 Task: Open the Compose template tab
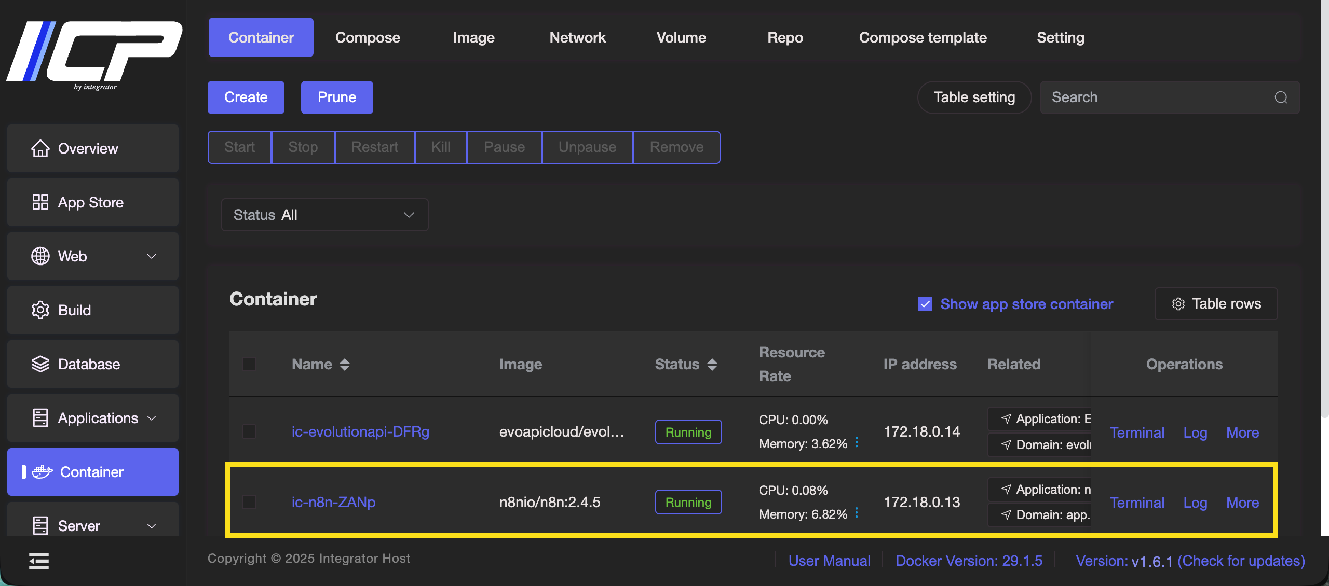[923, 37]
